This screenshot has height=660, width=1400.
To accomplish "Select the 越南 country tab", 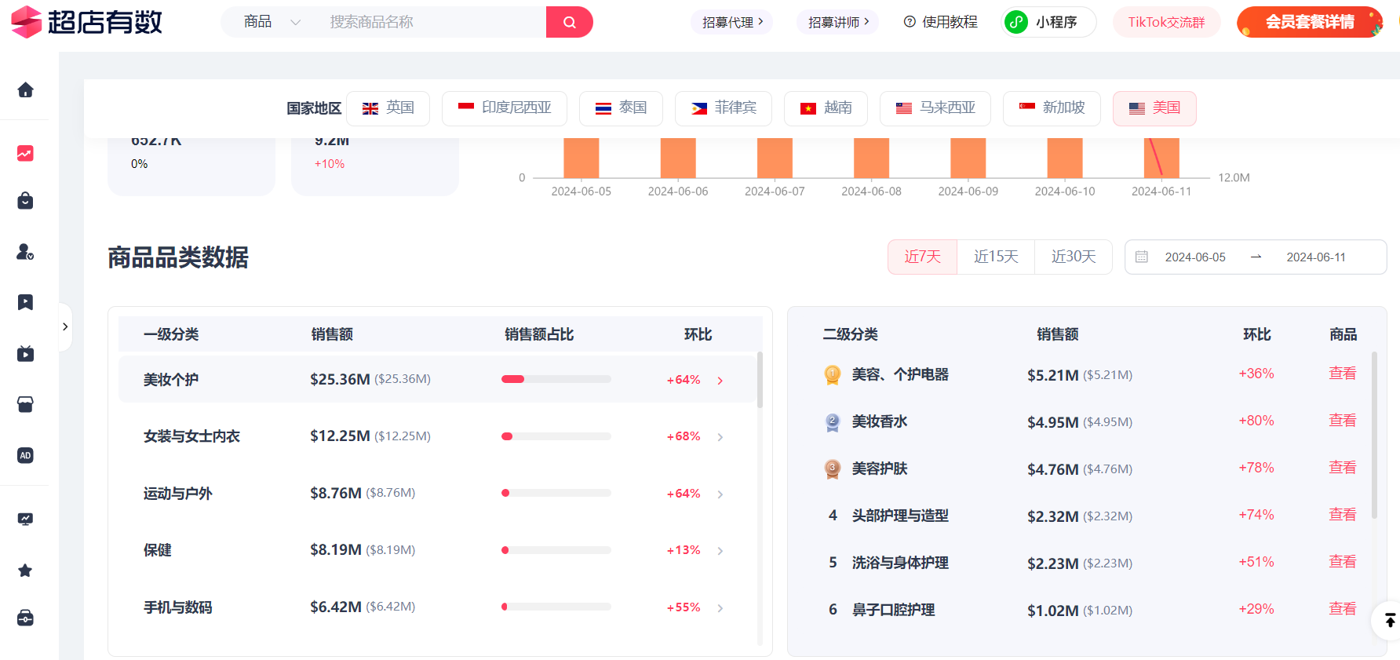I will pos(826,108).
